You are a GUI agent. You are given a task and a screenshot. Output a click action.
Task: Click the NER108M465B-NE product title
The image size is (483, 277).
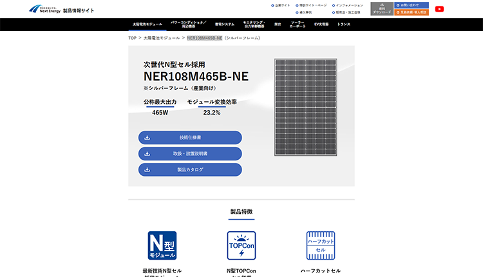(x=196, y=77)
